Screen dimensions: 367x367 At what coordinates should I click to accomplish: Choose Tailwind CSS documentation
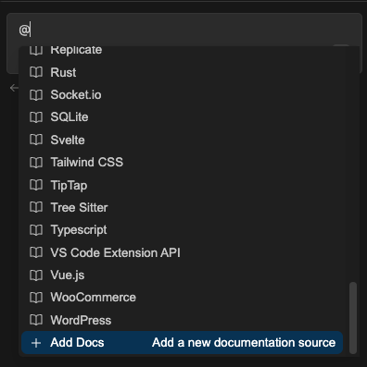point(183,163)
